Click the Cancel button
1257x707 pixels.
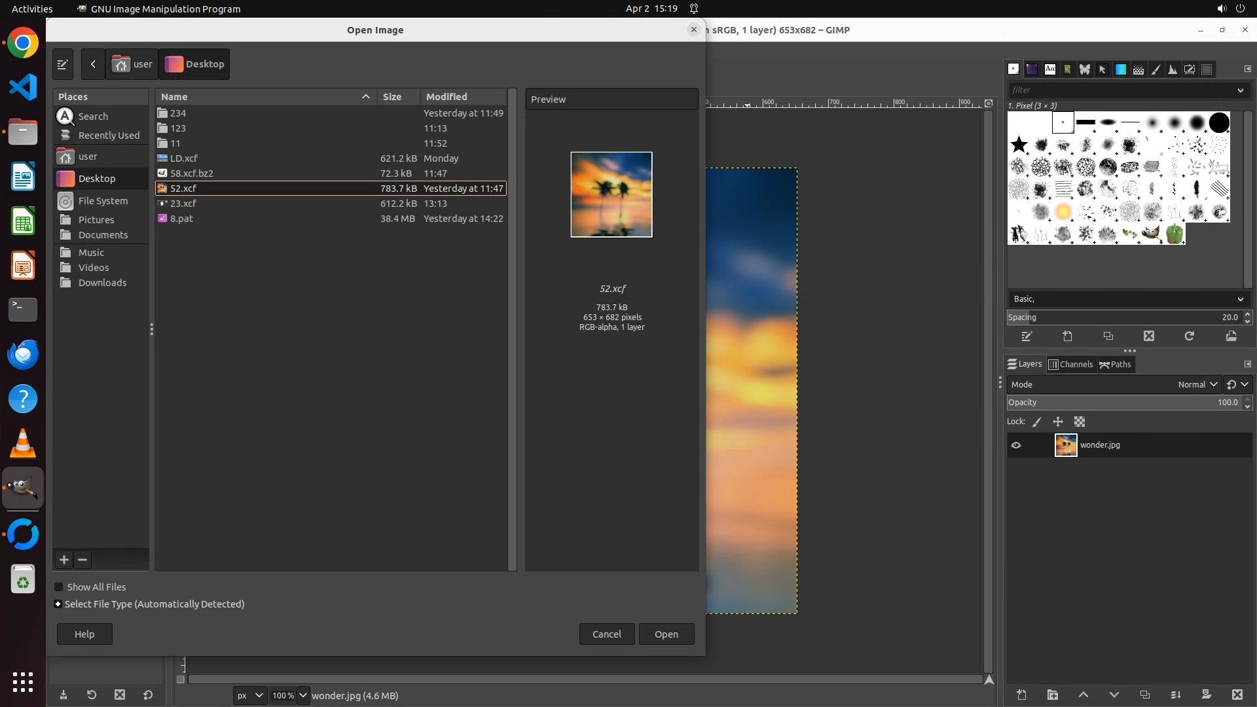tap(606, 634)
